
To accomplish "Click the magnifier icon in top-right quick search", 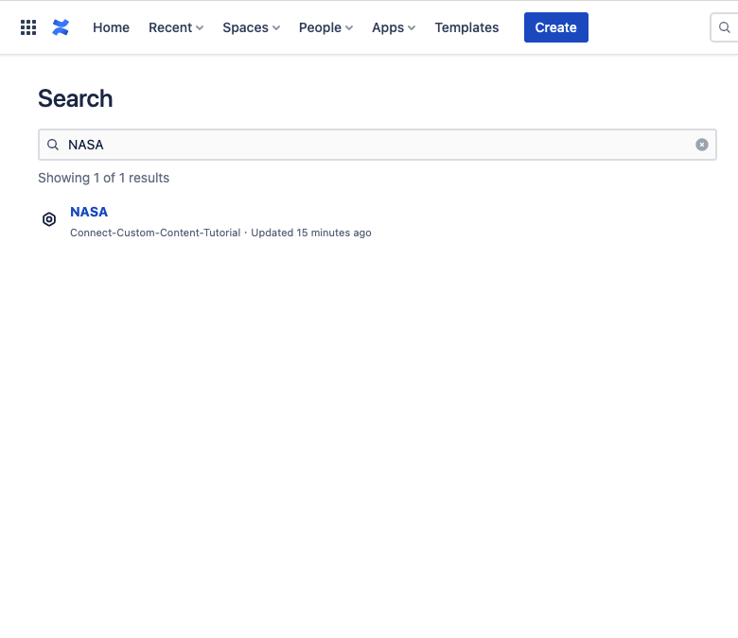I will 725,27.
